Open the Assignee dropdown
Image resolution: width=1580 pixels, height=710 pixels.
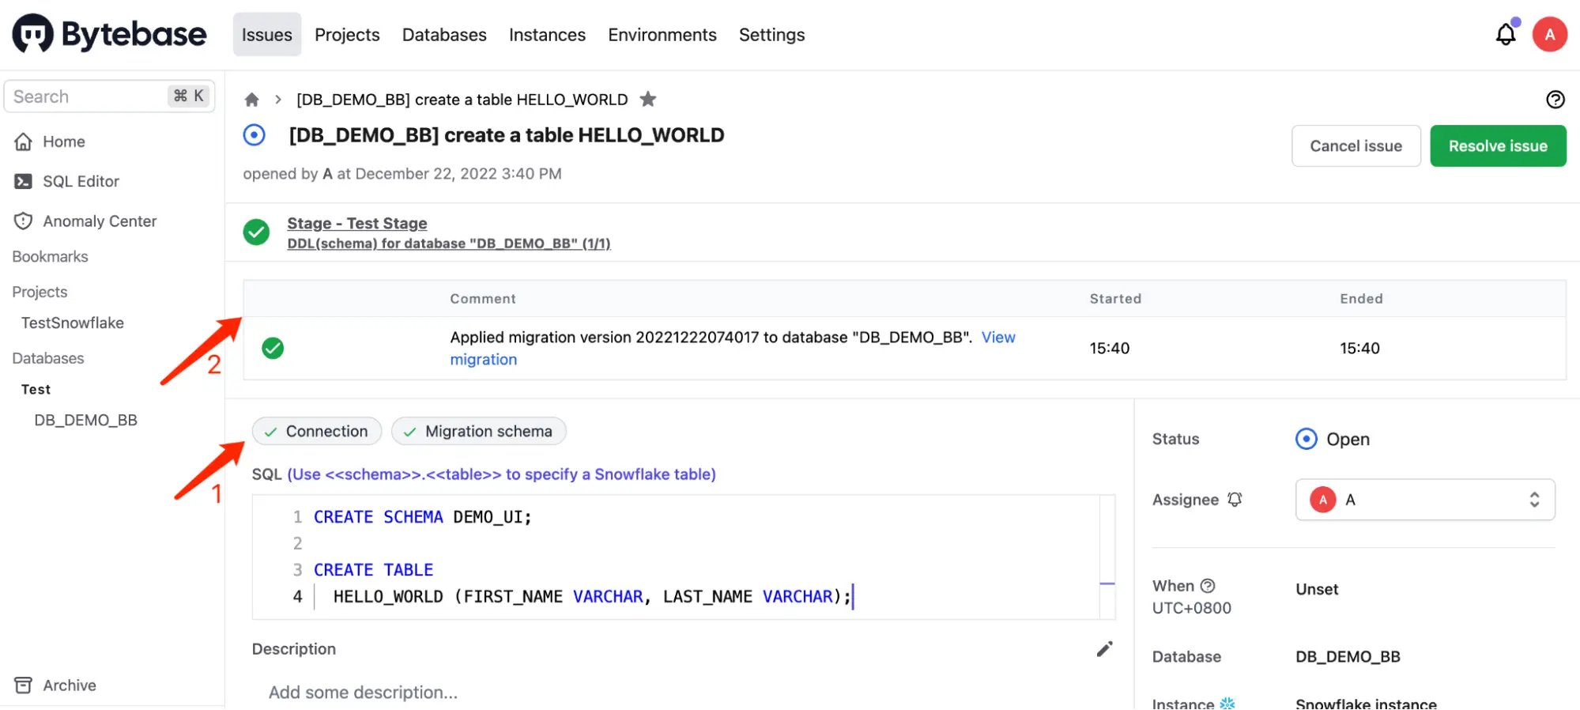point(1425,500)
